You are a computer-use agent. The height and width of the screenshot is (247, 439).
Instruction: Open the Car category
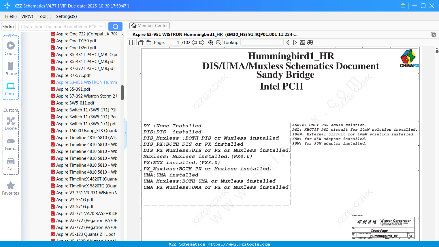pyautogui.click(x=11, y=164)
